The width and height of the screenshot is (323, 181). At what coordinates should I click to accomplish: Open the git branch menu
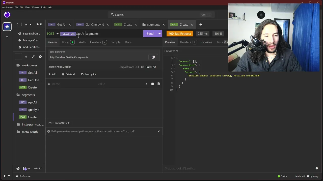(27, 168)
